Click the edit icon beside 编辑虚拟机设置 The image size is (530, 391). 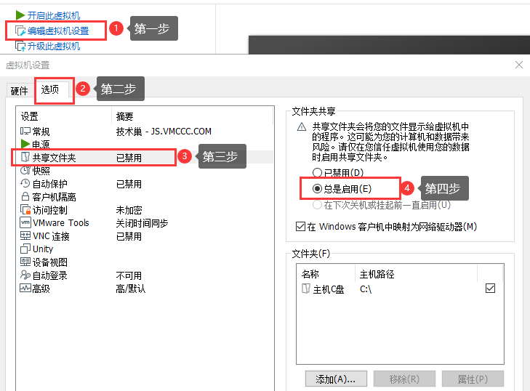tap(20, 31)
